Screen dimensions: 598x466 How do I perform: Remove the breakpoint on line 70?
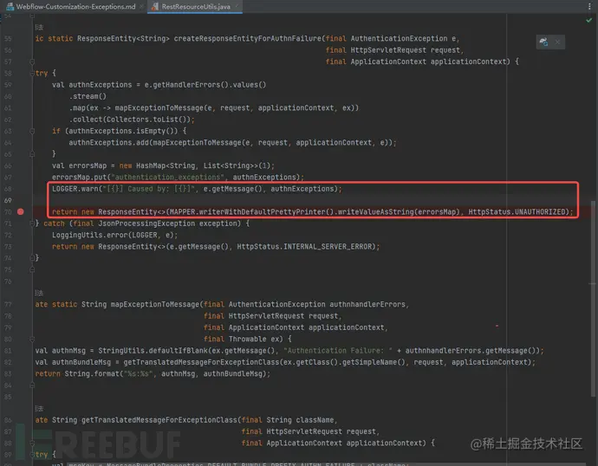(21, 211)
